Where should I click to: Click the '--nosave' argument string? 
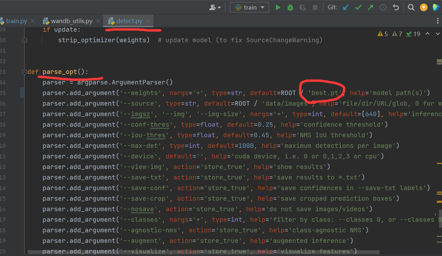pyautogui.click(x=139, y=209)
